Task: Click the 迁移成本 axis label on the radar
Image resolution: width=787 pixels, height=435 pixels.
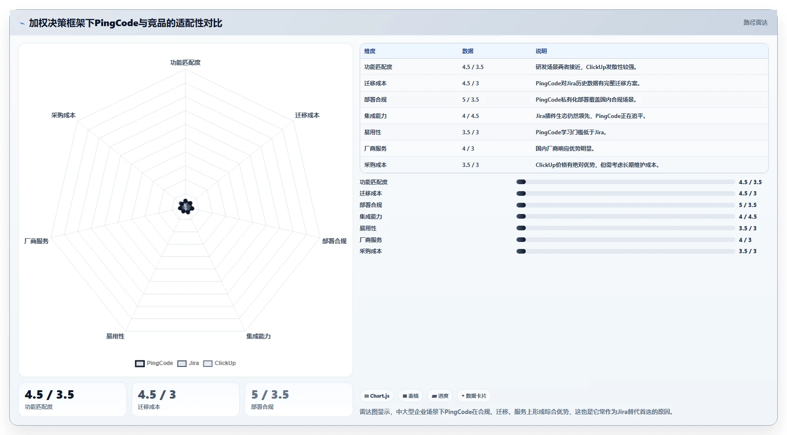Action: [307, 115]
